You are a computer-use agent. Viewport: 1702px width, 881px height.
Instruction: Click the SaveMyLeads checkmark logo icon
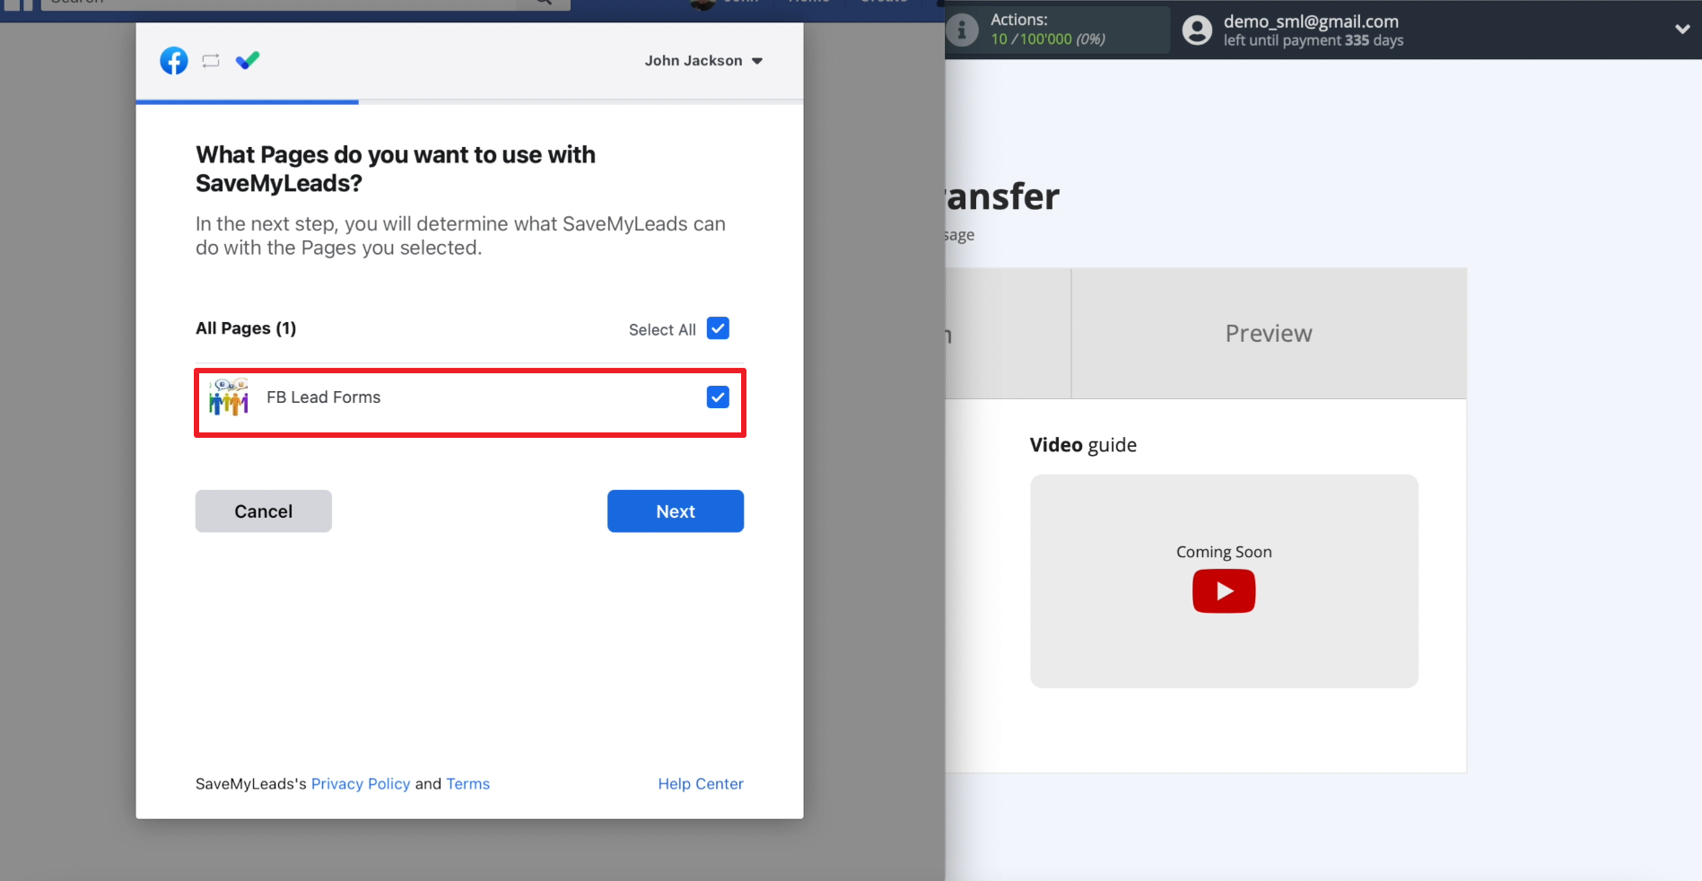(x=248, y=60)
